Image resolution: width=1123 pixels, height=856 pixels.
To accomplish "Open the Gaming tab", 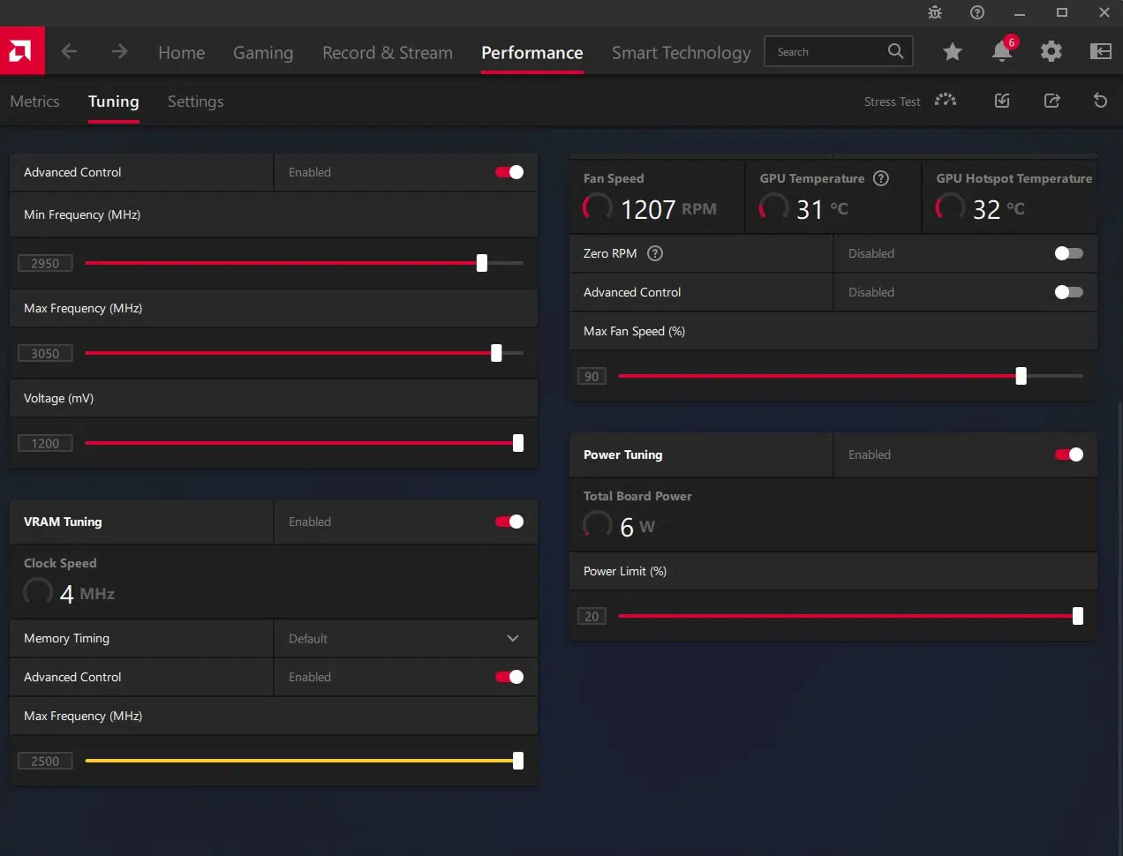I will click(x=263, y=53).
